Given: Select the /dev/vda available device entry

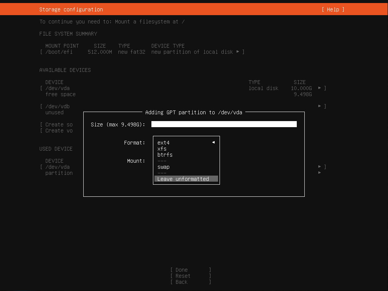Looking at the screenshot, I should (58, 88).
